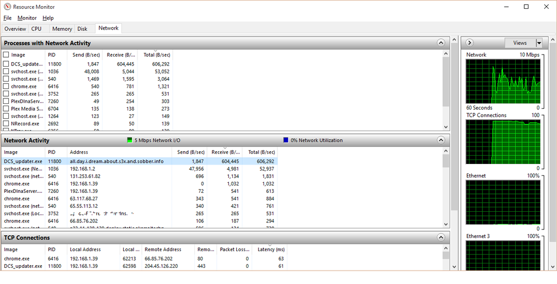The height and width of the screenshot is (284, 557).
Task: Click remote address 66.85.76.202 in TCP Connections
Action: (x=158, y=258)
